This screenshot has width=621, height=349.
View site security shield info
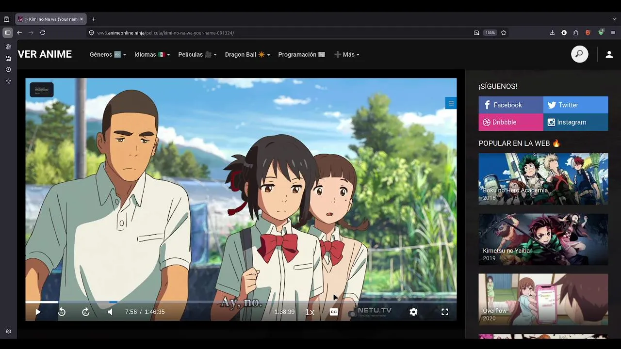[x=91, y=32]
